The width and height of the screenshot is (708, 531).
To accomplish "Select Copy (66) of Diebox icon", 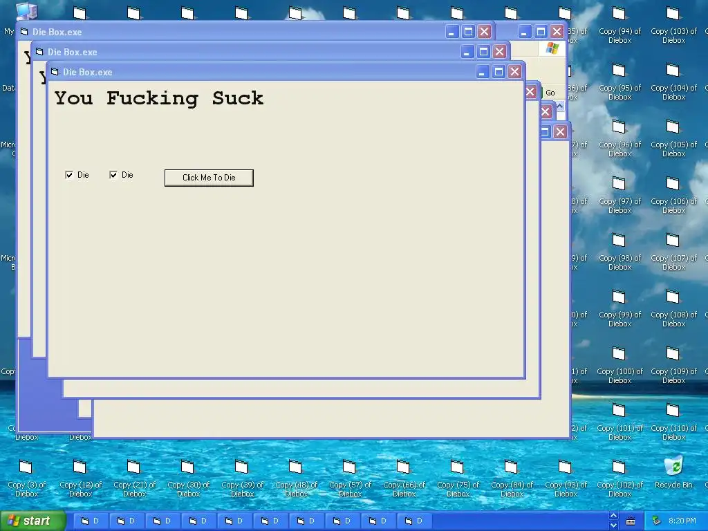I will point(404,480).
